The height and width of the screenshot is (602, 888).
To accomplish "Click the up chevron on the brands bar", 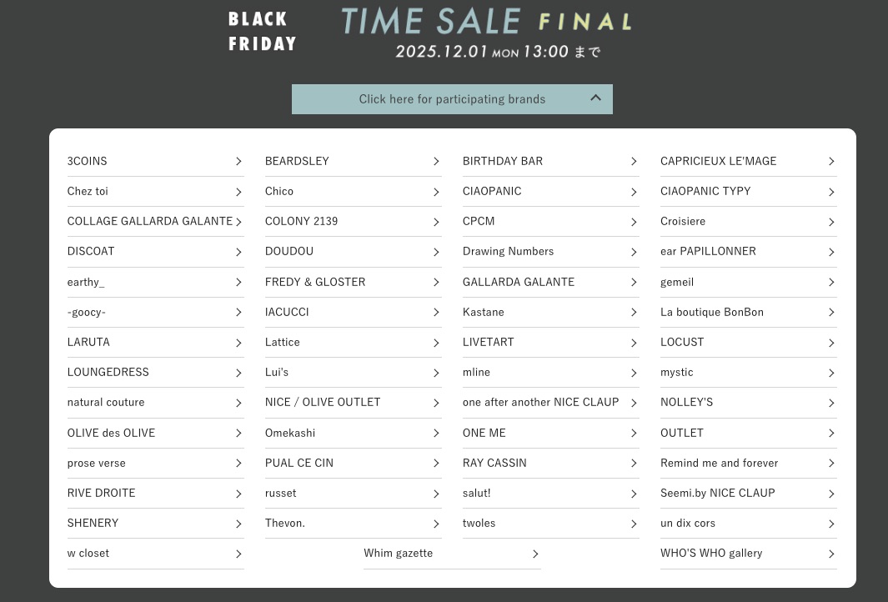I will (x=595, y=98).
